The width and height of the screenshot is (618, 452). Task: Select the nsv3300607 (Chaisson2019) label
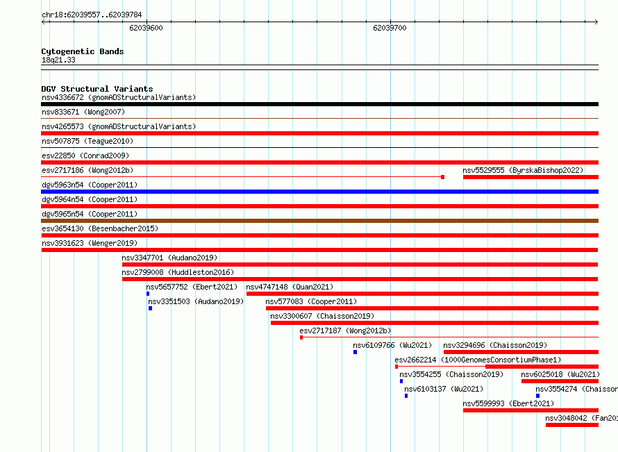point(322,316)
